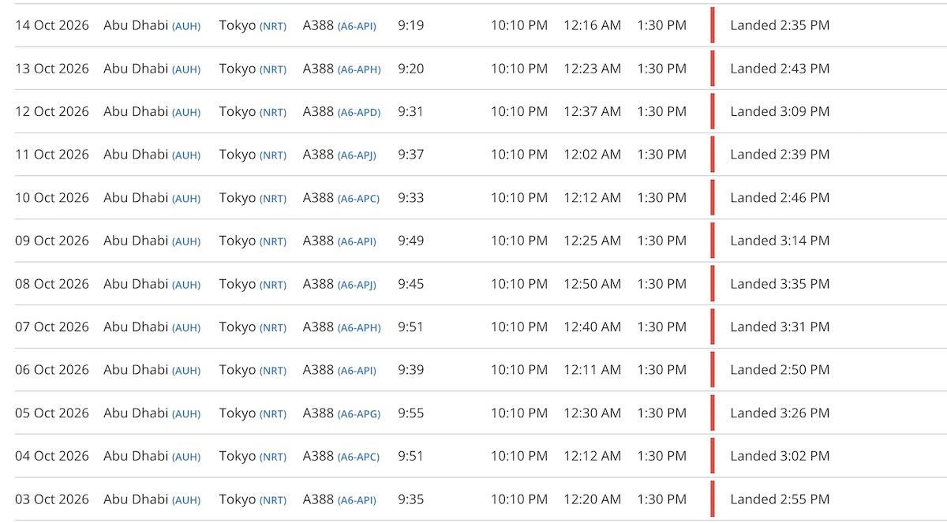This screenshot has width=947, height=523.
Task: Select the 03 Oct 2026 flight row date
Action: tap(52, 499)
